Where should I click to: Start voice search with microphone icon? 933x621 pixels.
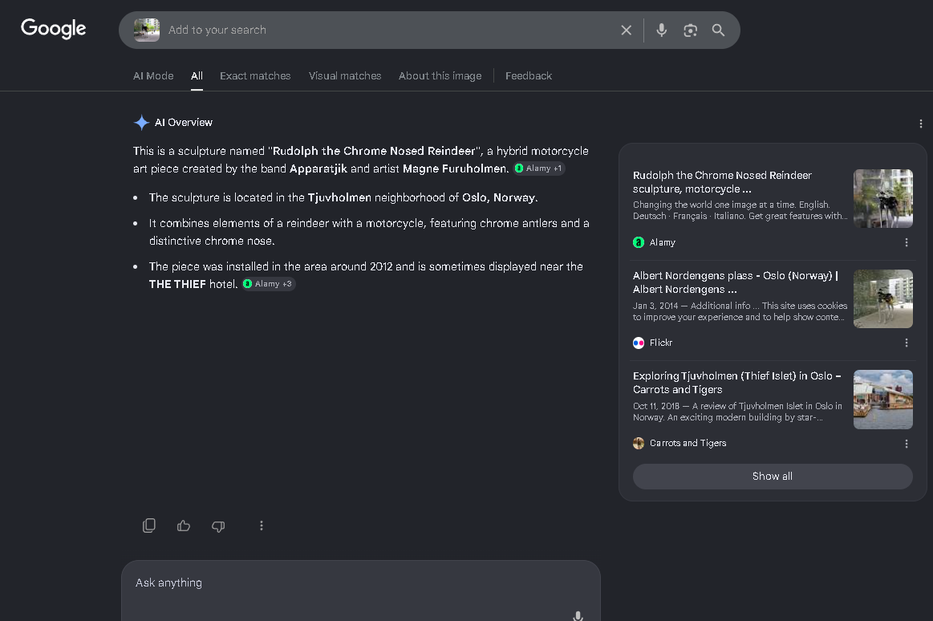coord(661,30)
